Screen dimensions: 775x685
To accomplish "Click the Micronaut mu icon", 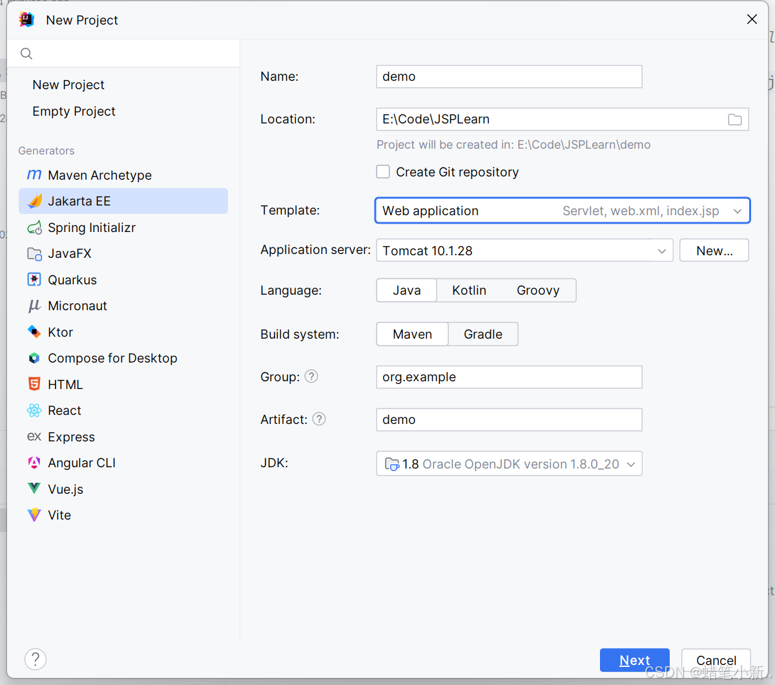I will pos(34,306).
